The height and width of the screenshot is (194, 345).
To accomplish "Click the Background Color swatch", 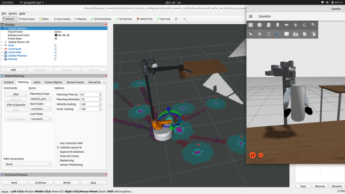I will [x=56, y=35].
